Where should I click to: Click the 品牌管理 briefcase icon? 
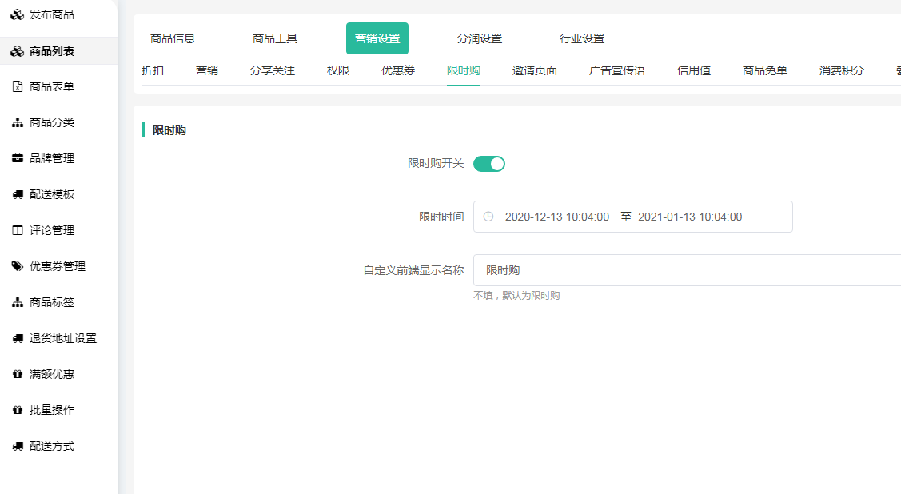[17, 158]
